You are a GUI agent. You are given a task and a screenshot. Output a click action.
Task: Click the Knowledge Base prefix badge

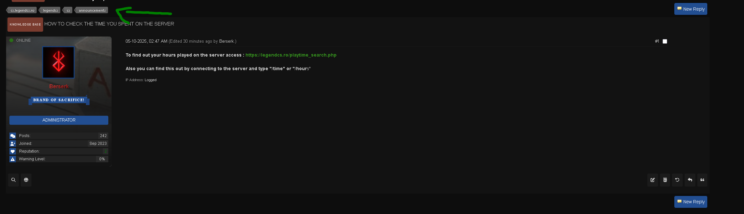click(x=25, y=25)
